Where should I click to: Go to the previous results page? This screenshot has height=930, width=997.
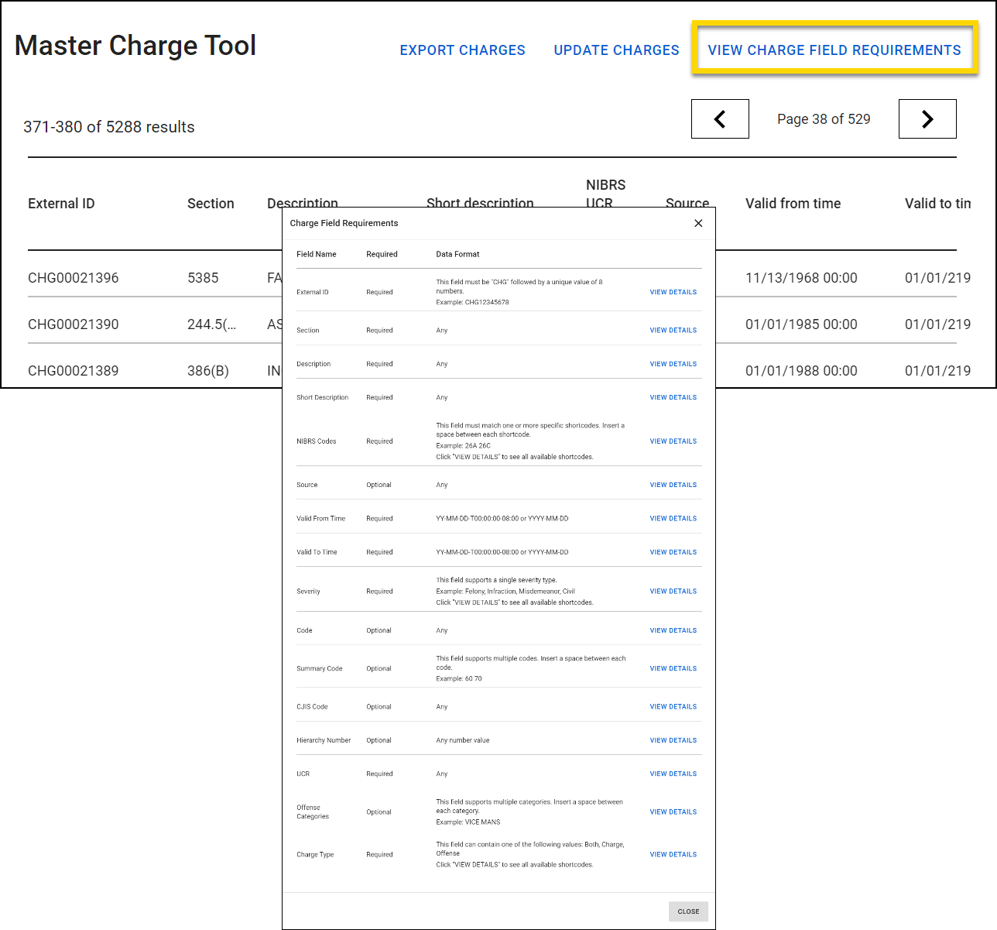(720, 118)
